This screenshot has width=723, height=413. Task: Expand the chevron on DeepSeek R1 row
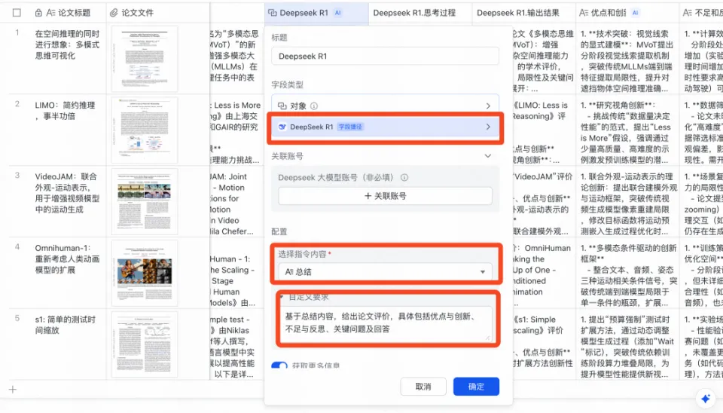[x=488, y=127]
